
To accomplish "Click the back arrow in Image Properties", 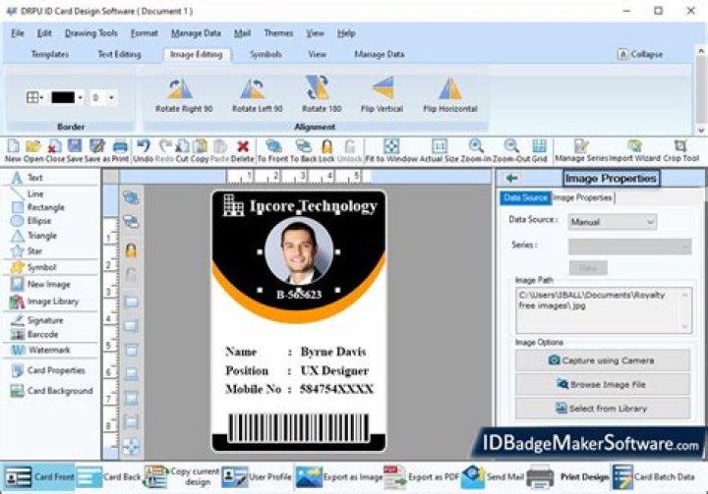I will click(x=511, y=178).
